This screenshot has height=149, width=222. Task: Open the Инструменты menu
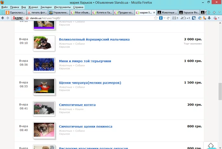[62, 7]
